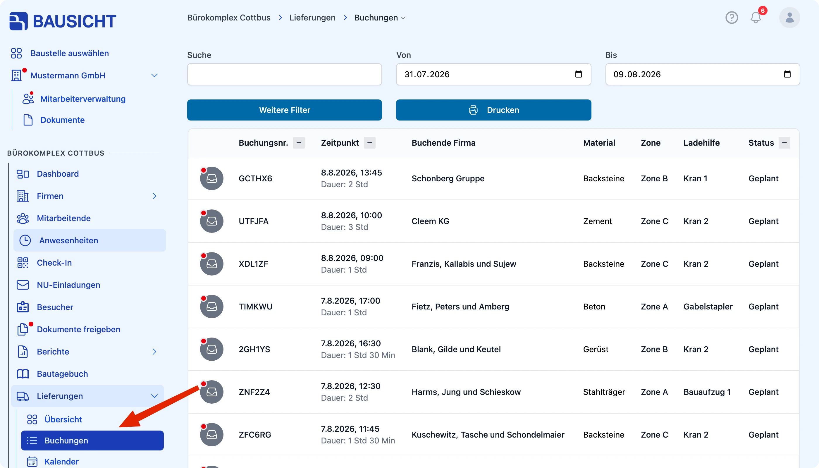Click the Dokumente file icon

[28, 120]
